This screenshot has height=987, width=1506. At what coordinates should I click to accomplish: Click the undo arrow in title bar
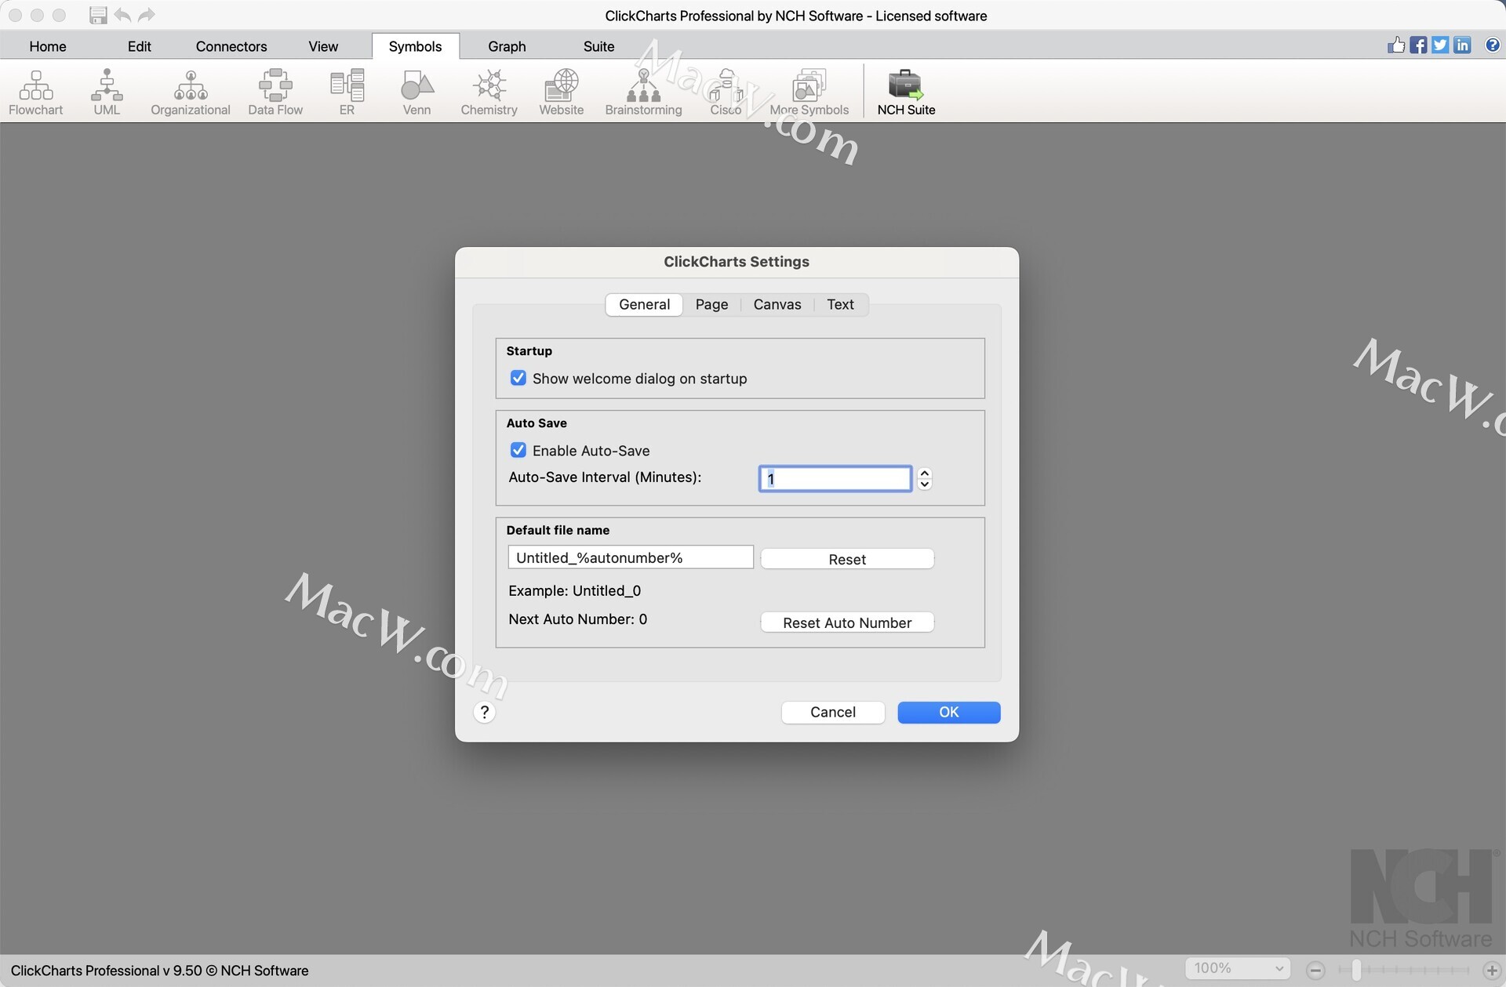pos(122,15)
